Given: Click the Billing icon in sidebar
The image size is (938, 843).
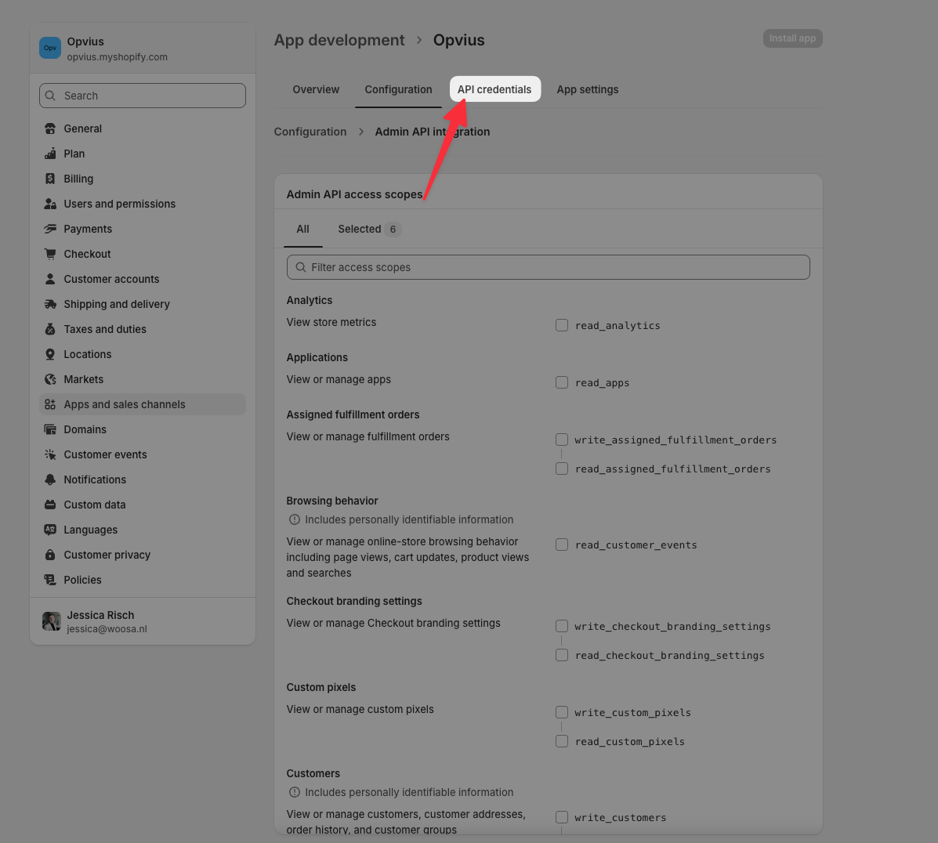Looking at the screenshot, I should (50, 179).
